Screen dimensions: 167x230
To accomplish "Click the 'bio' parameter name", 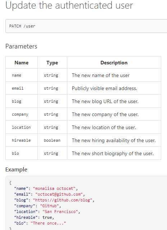I will click(x=15, y=153).
